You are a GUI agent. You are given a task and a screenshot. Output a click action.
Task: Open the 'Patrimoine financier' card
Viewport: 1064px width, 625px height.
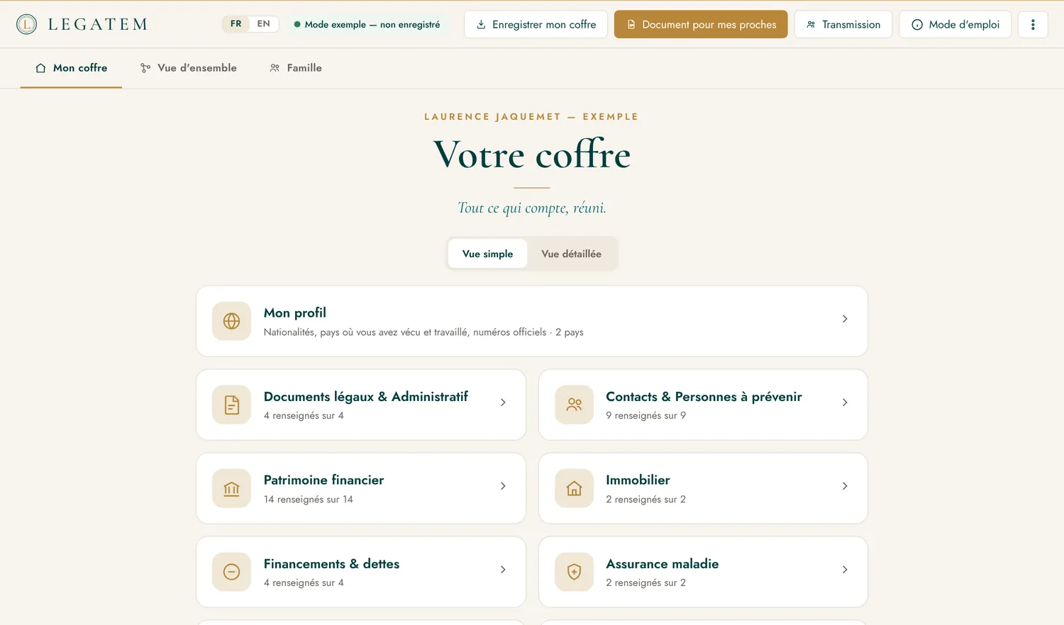[361, 488]
